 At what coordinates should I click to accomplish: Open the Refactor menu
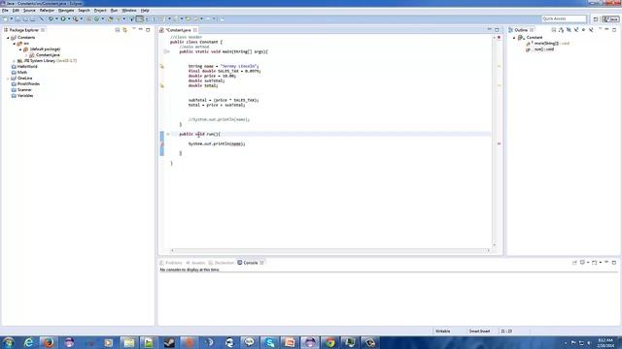(47, 11)
